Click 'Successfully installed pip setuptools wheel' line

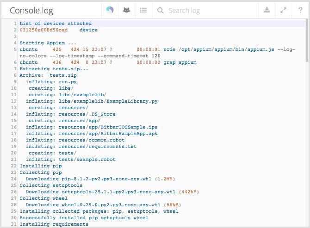point(84,218)
